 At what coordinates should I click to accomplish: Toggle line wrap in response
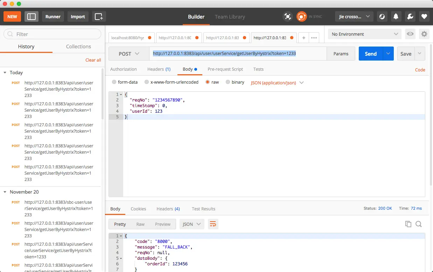coord(213,224)
